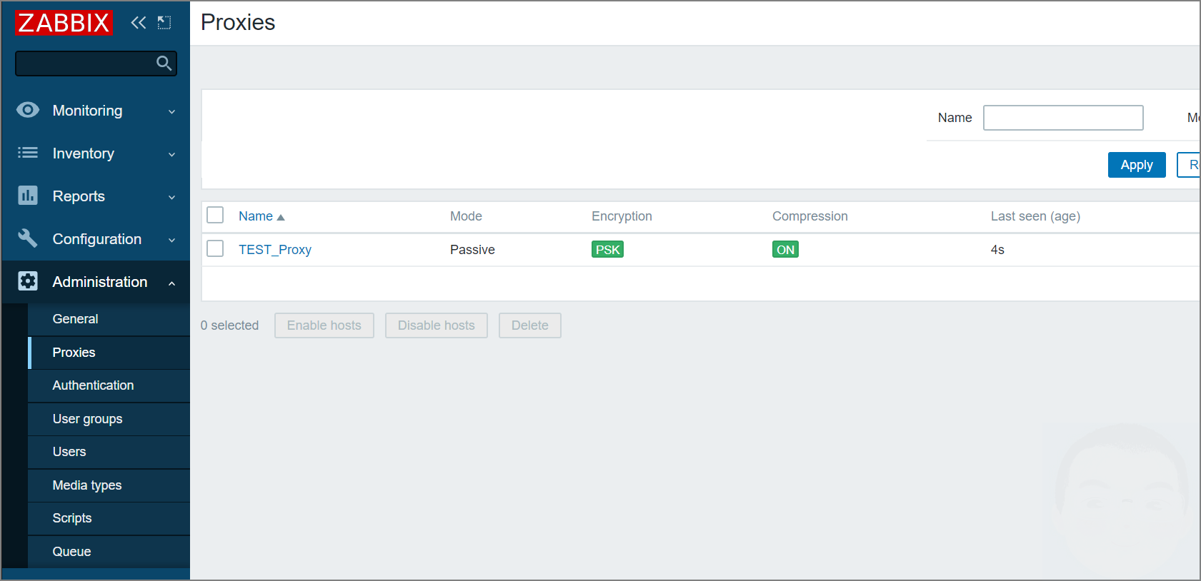This screenshot has height=581, width=1201.
Task: Click the Reports bar chart icon
Action: [28, 196]
